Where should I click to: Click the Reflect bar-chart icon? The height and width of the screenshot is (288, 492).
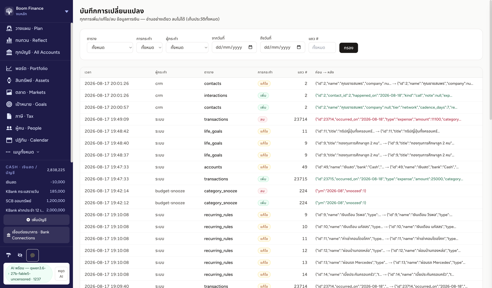point(9,40)
